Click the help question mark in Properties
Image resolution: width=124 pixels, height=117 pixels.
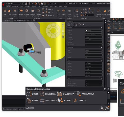pyautogui.click(x=83, y=25)
